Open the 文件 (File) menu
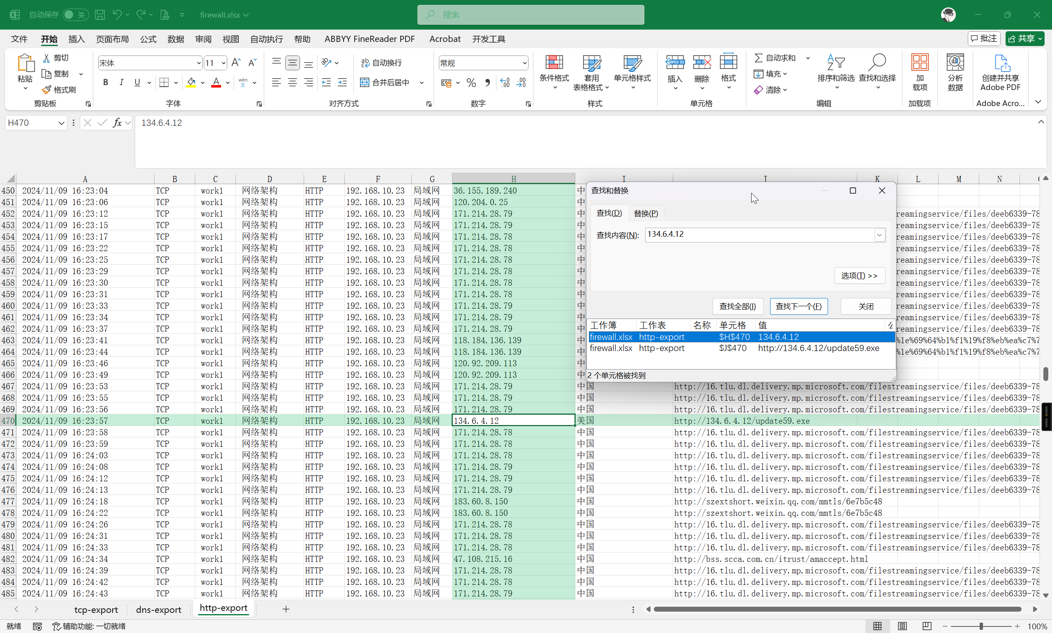Screen dimensions: 1052x633 click(x=19, y=39)
